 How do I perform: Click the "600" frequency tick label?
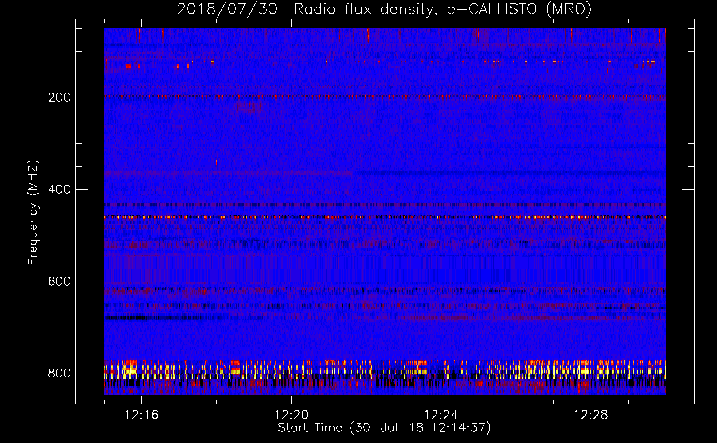coord(59,282)
